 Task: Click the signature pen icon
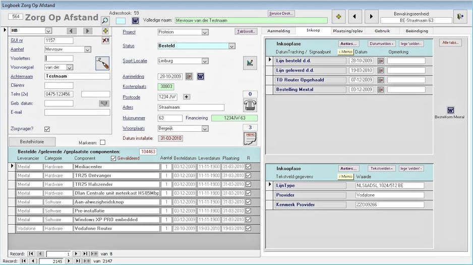(102, 63)
